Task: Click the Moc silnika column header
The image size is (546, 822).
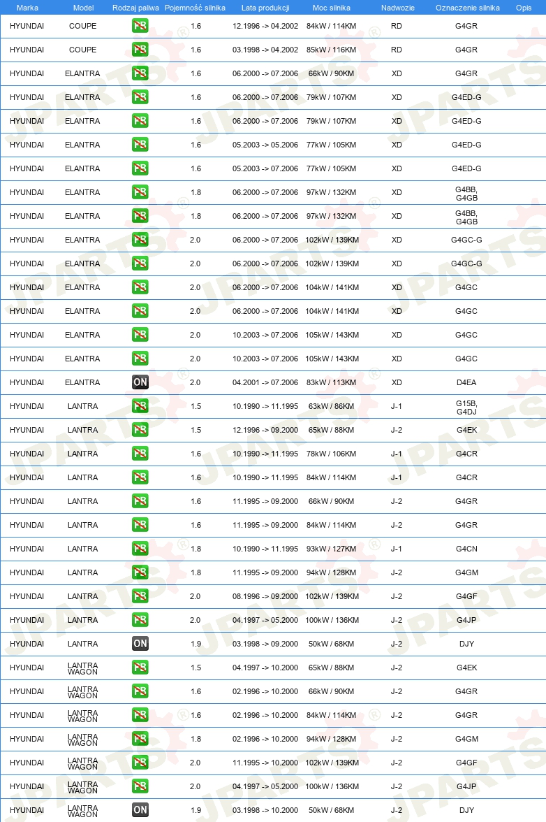Action: 332,8
